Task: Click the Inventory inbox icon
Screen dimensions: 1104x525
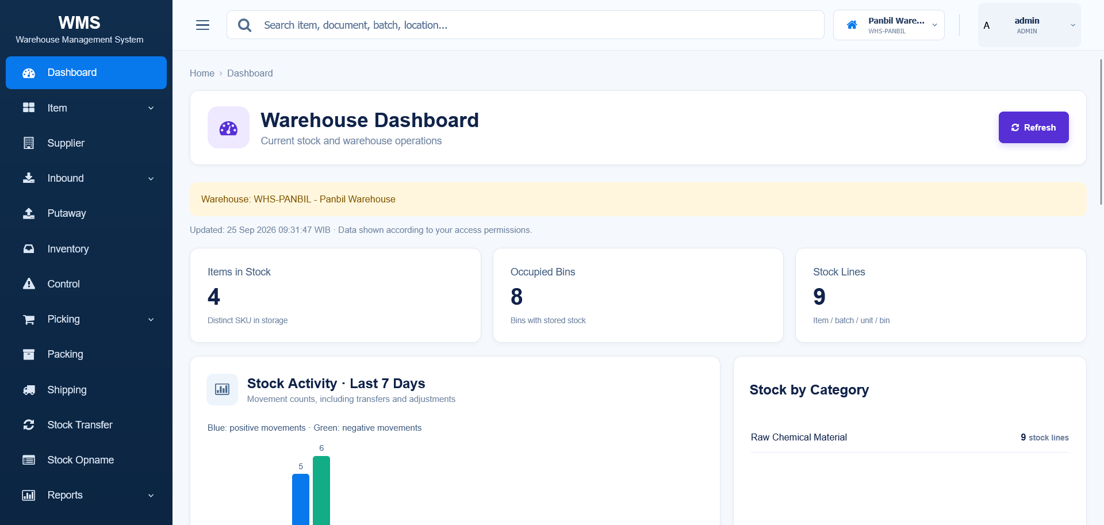Action: [x=29, y=249]
